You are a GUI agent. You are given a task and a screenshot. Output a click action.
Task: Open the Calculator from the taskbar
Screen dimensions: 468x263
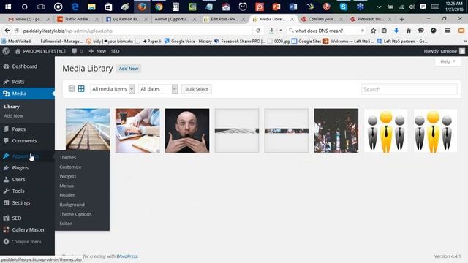[175, 7]
